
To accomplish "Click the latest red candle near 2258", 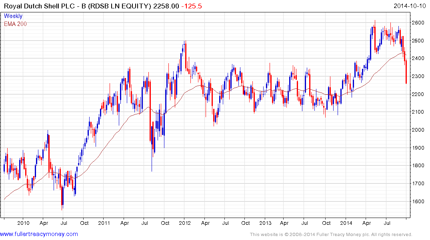I will coord(406,72).
